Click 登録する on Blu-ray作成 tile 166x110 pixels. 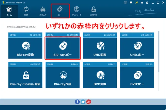click(x=74, y=64)
